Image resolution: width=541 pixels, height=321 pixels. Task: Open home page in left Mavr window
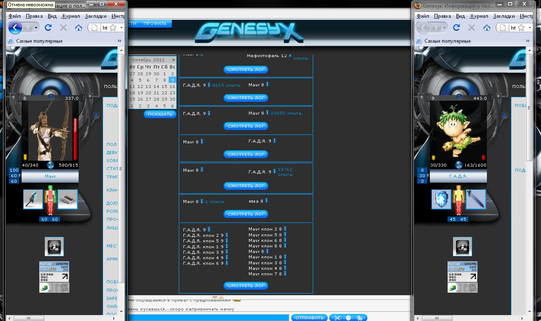click(x=79, y=28)
